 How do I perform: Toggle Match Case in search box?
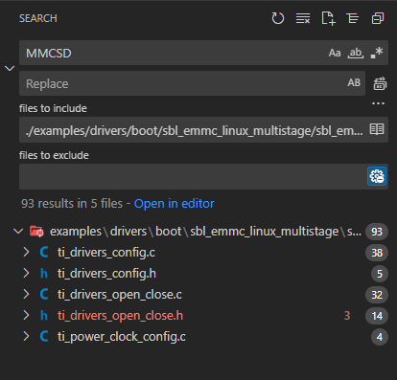point(335,53)
